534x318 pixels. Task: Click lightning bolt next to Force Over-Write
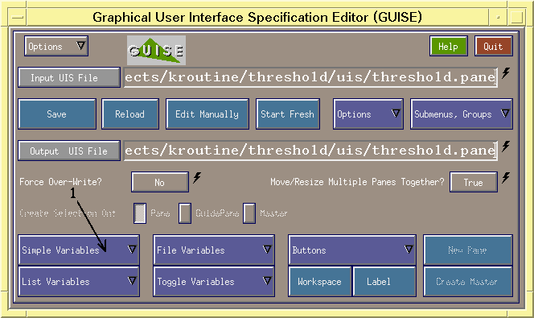[197, 178]
